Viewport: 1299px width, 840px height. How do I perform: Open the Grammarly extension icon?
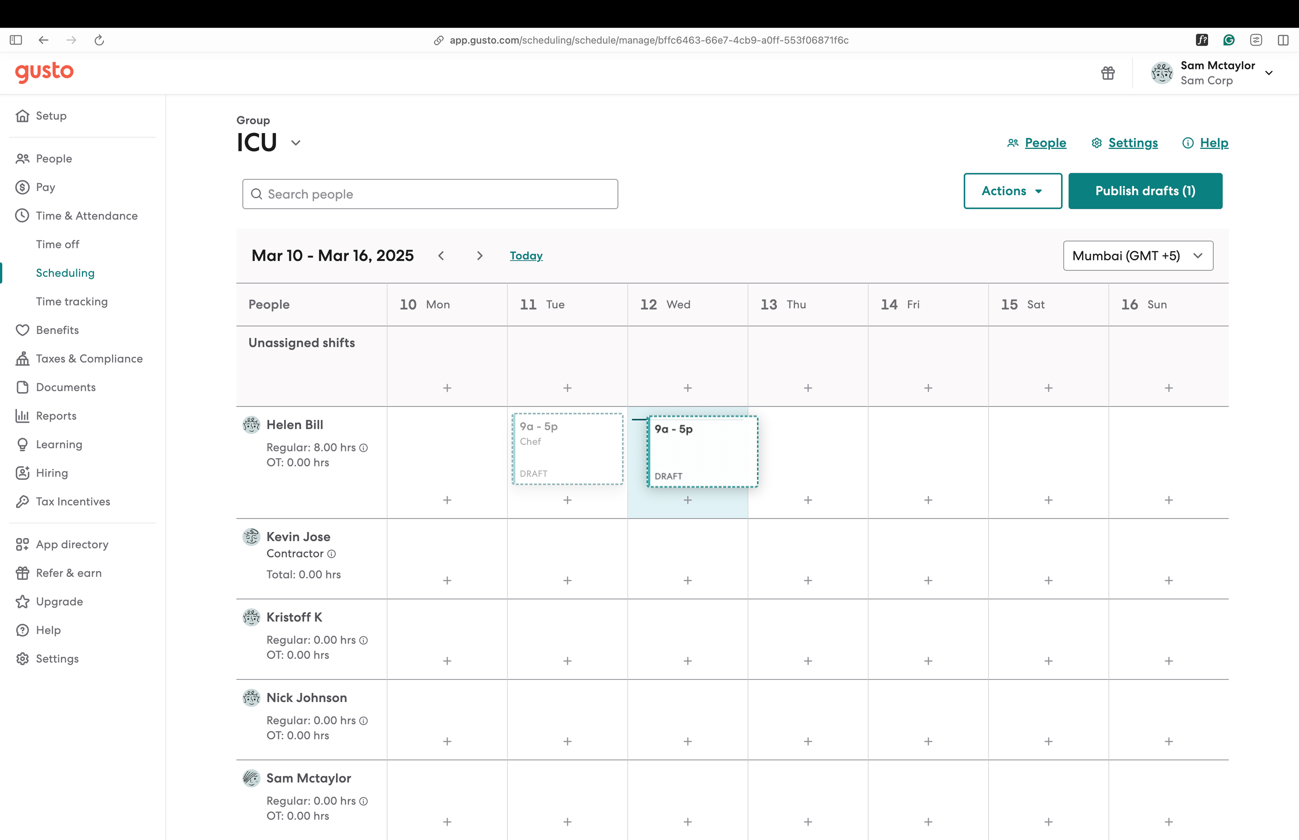pyautogui.click(x=1229, y=40)
